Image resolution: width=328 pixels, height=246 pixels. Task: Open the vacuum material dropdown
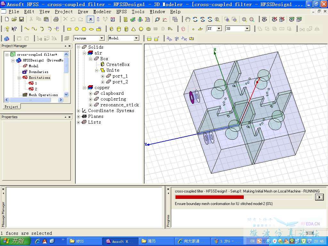point(102,38)
